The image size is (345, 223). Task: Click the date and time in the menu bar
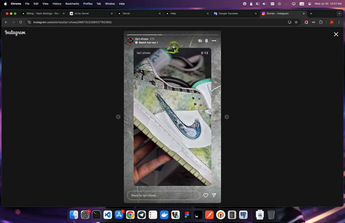click(x=328, y=4)
